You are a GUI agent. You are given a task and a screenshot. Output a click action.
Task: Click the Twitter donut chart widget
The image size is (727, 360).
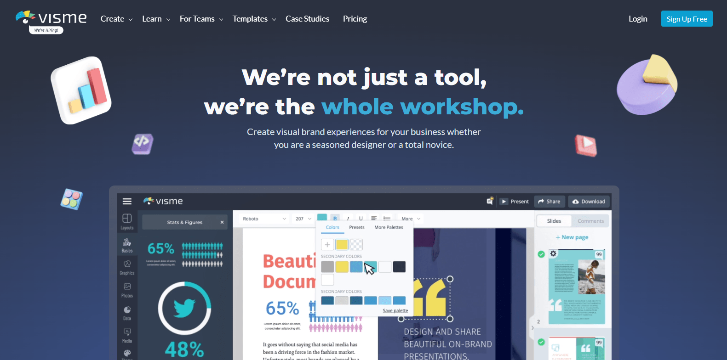184,308
